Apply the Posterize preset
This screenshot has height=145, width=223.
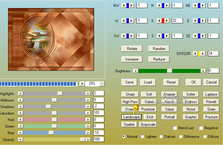pos(148,109)
